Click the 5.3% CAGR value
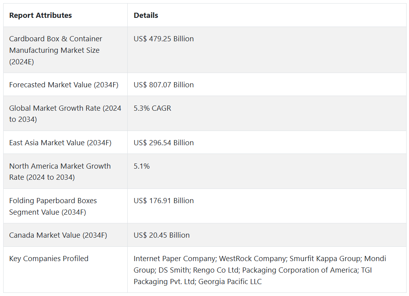Screen dimensions: 409x296 152,108
